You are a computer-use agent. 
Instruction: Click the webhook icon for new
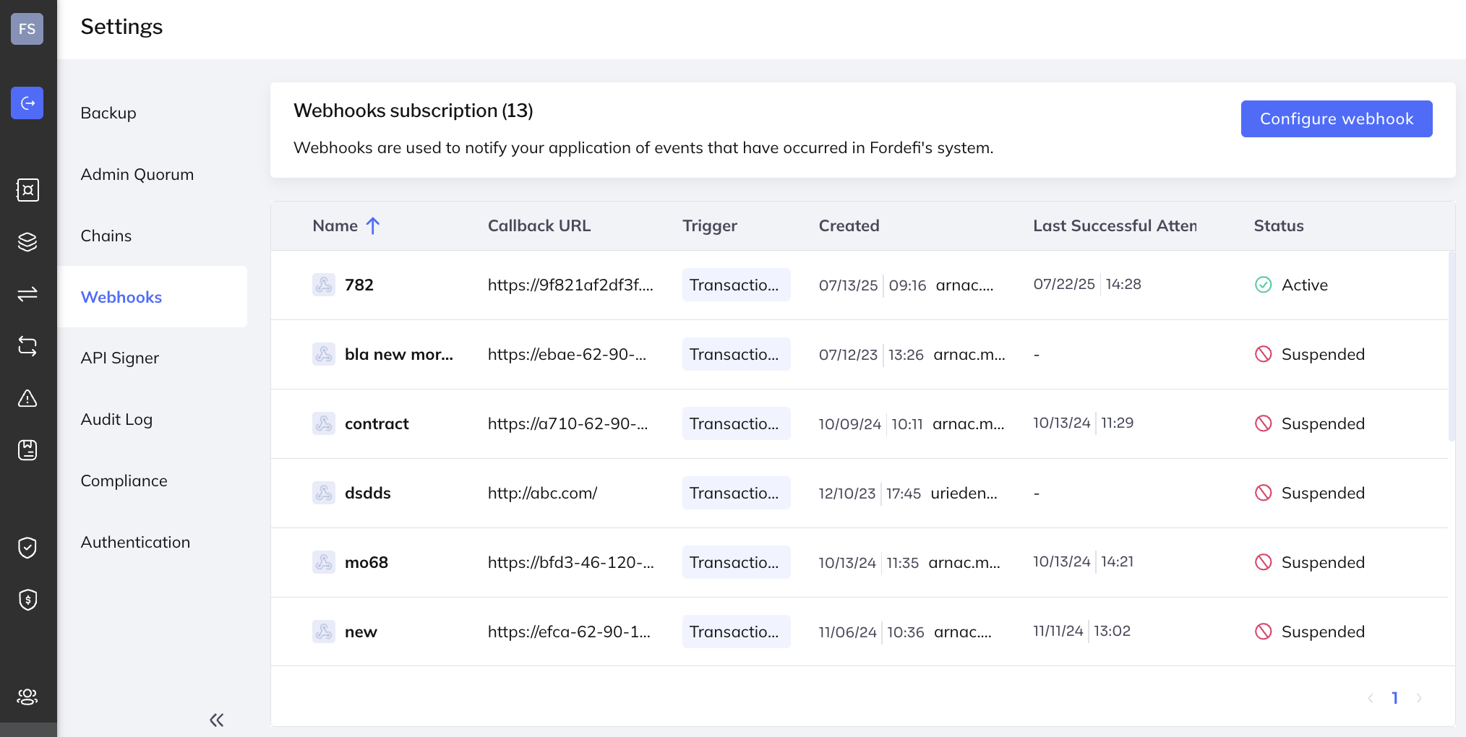324,632
